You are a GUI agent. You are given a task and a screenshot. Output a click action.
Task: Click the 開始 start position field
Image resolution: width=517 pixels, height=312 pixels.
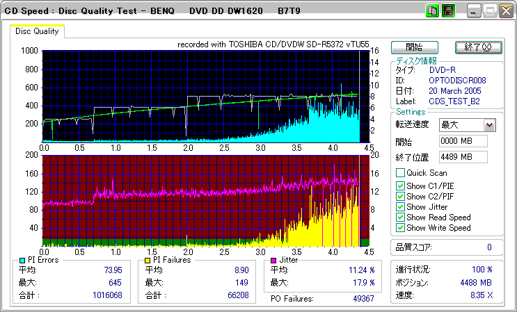click(463, 141)
